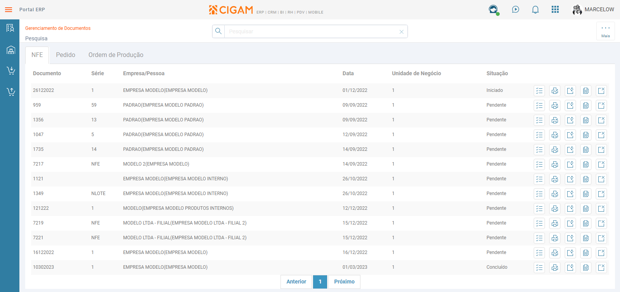Clear the Pesquisar search field
This screenshot has width=620, height=292.
pyautogui.click(x=402, y=32)
